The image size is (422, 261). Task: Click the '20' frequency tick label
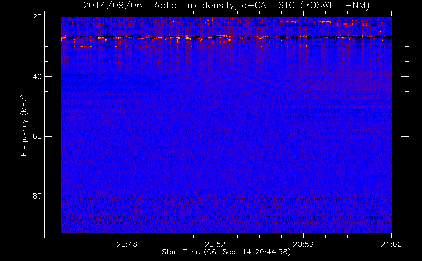37,17
